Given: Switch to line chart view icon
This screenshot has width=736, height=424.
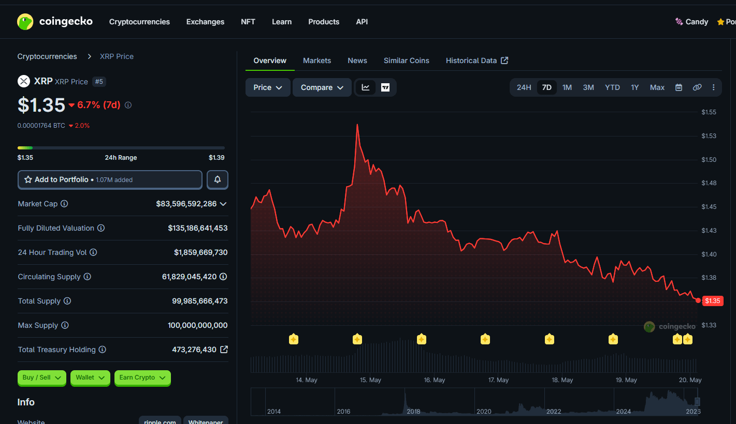Looking at the screenshot, I should pyautogui.click(x=366, y=87).
